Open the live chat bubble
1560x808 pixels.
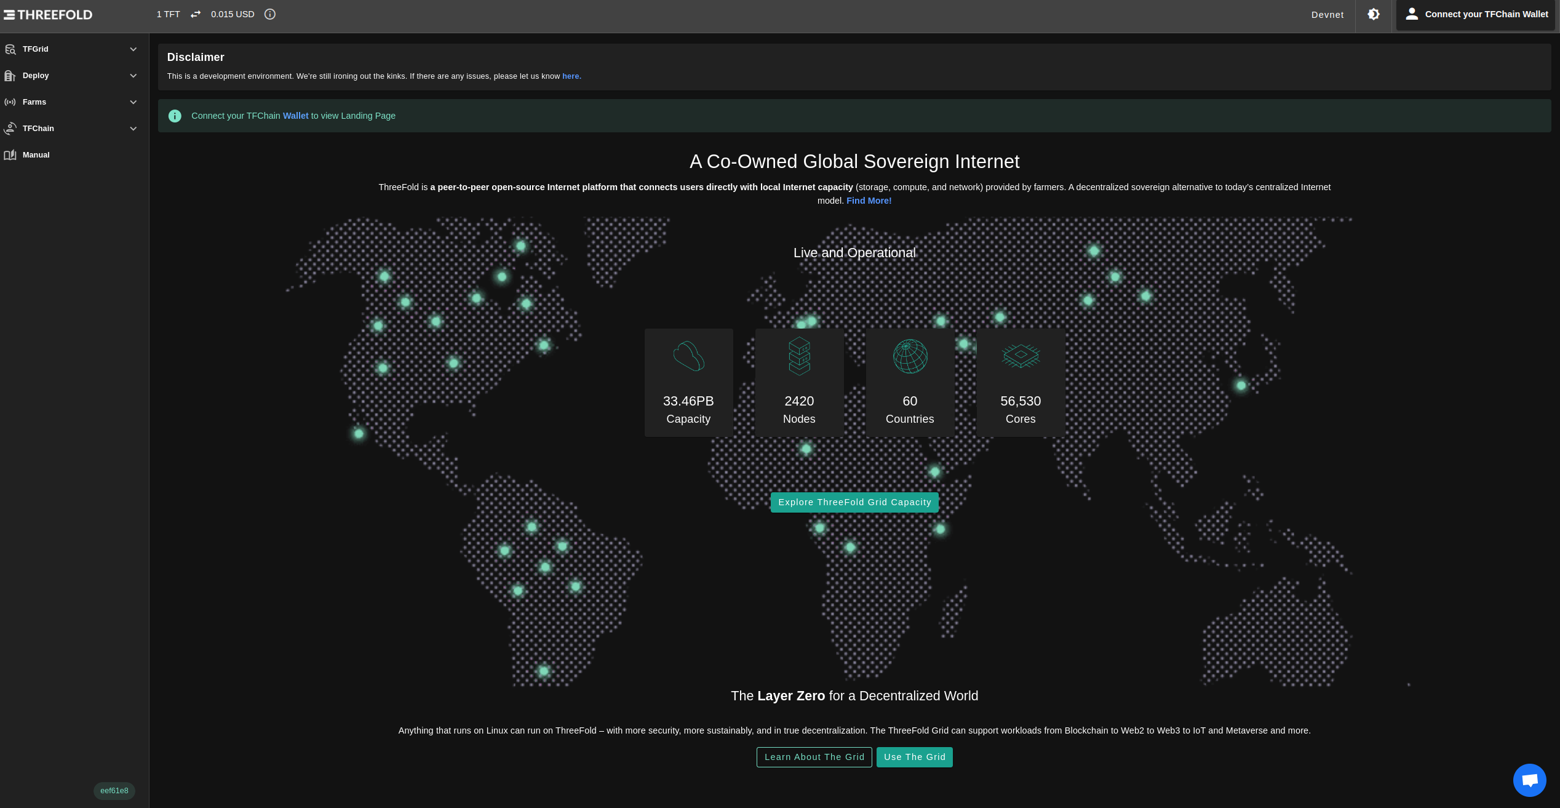[1529, 780]
